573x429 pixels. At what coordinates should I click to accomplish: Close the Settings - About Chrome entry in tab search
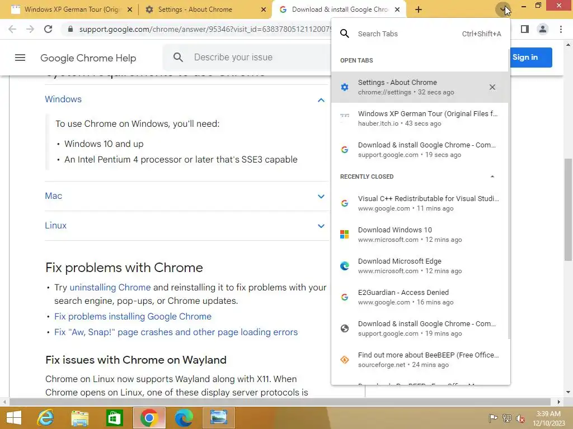click(492, 87)
